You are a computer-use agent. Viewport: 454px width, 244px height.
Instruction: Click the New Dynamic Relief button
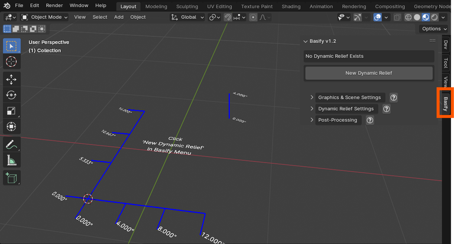[x=369, y=73]
